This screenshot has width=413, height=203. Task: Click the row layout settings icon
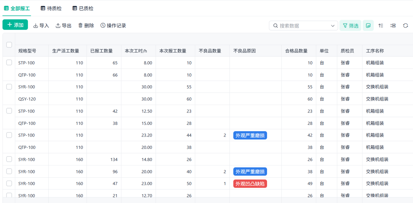click(393, 25)
